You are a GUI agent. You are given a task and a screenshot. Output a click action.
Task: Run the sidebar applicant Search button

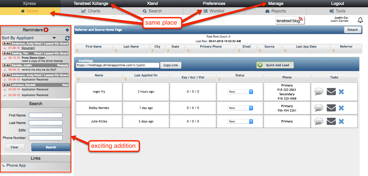(x=51, y=147)
